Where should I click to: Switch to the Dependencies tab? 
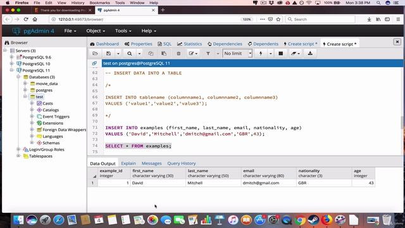click(x=225, y=44)
